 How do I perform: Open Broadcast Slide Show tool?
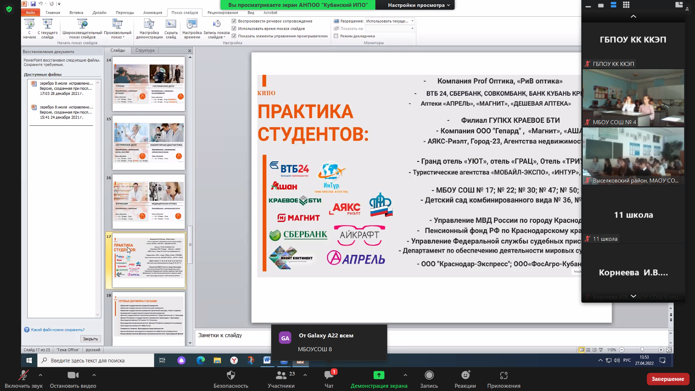pos(82,29)
